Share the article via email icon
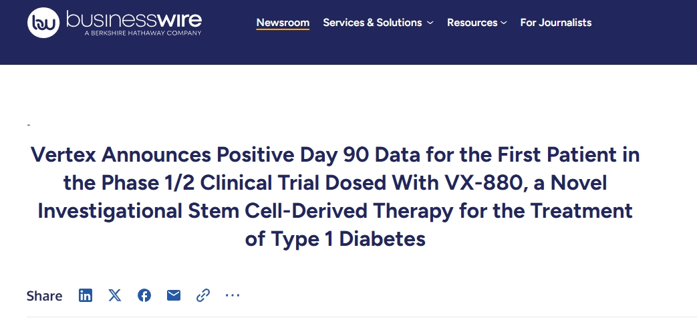Image resolution: width=697 pixels, height=318 pixels. pos(174,295)
